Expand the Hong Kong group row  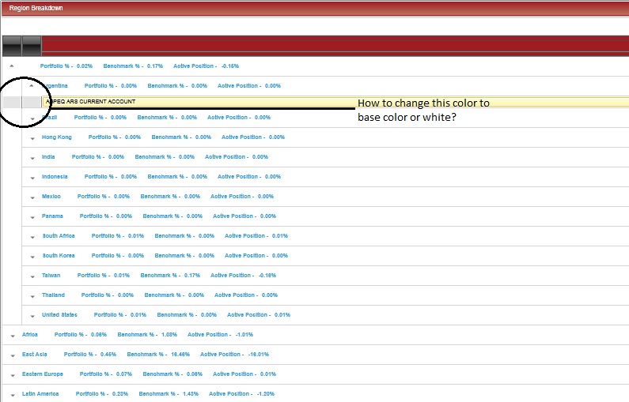(32, 138)
